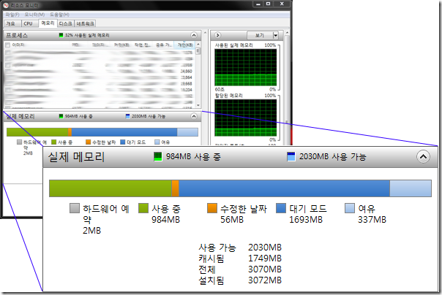Click the process list scrollbar down arrow
442x295 pixels.
pyautogui.click(x=196, y=105)
